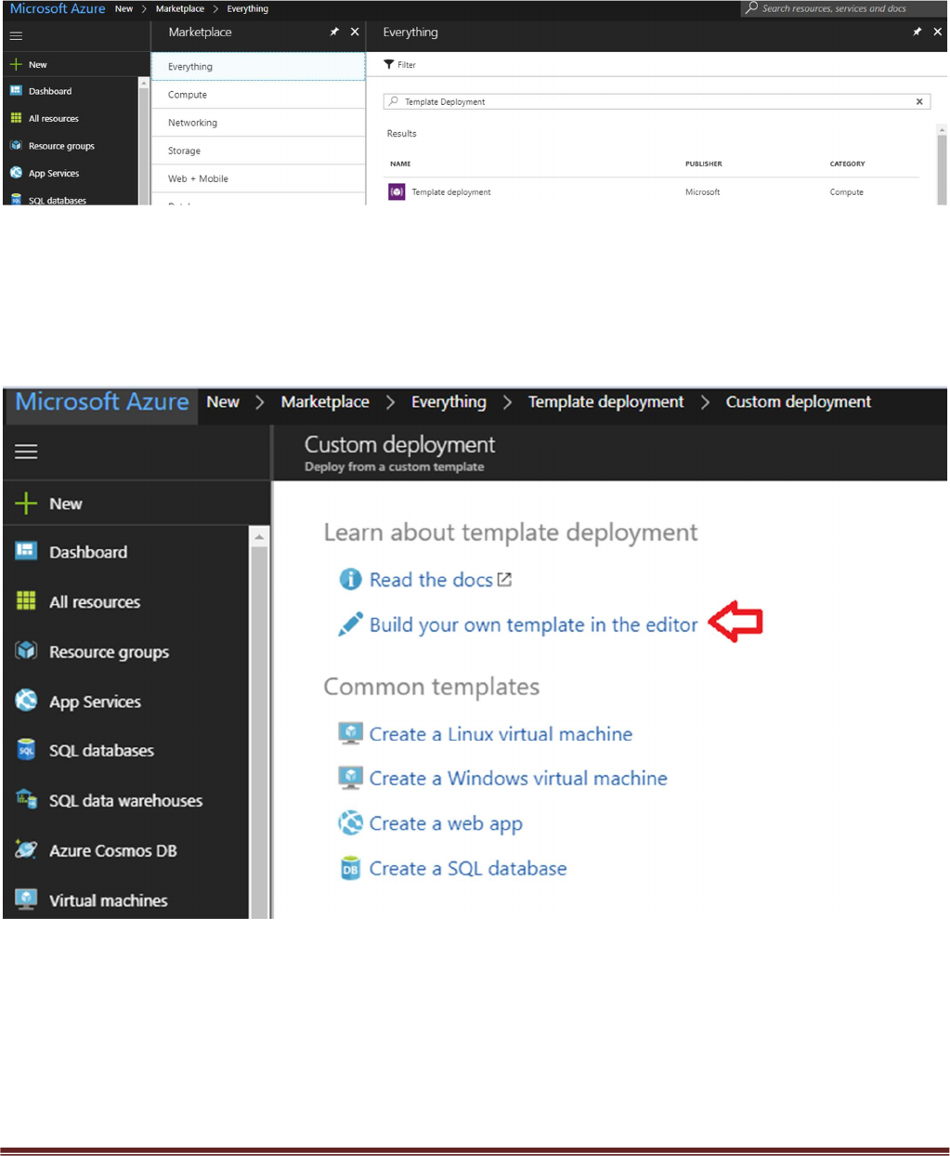This screenshot has height=1156, width=950.
Task: Click New breadcrumb in lower screenshot
Action: (x=223, y=401)
